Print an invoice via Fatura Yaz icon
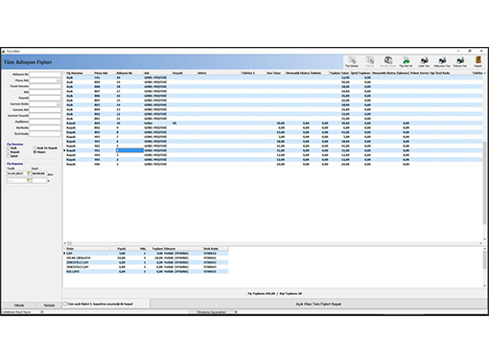 pyautogui.click(x=460, y=61)
